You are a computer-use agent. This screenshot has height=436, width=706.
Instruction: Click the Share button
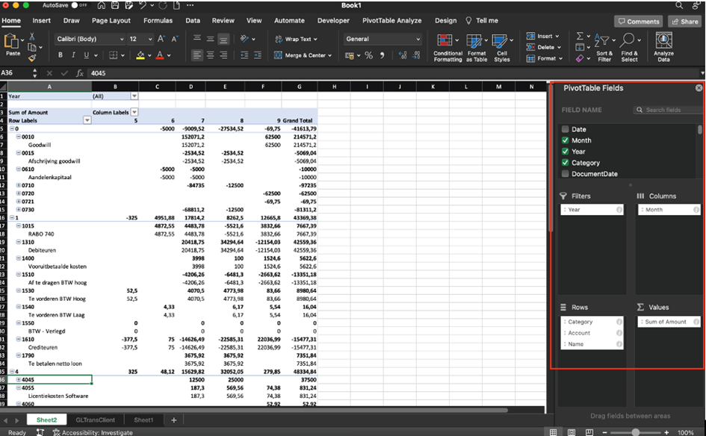(684, 22)
